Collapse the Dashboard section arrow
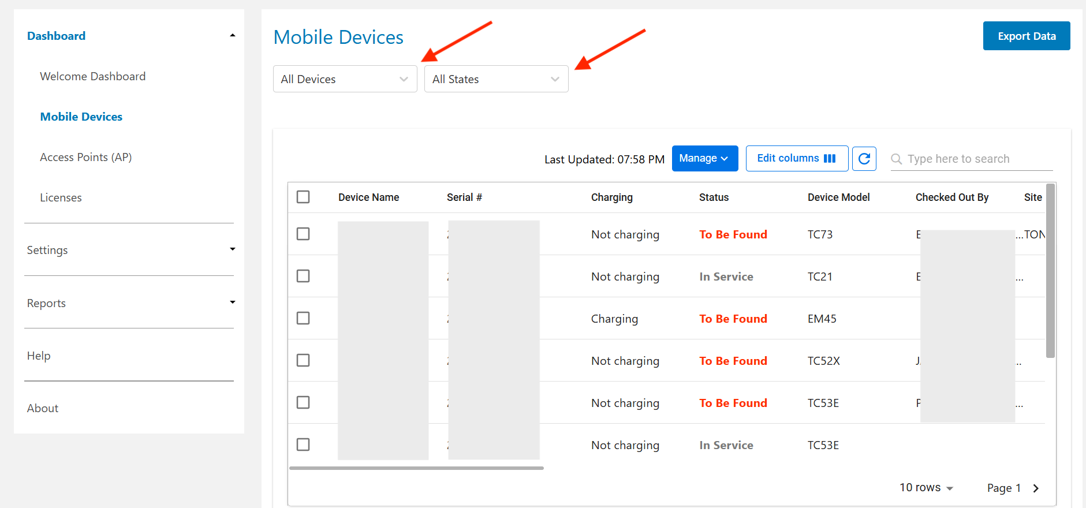The width and height of the screenshot is (1086, 508). (x=233, y=36)
